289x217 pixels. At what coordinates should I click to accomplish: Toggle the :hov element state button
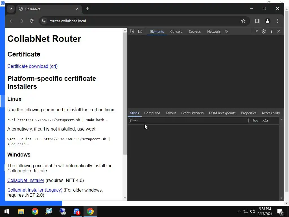(x=255, y=120)
